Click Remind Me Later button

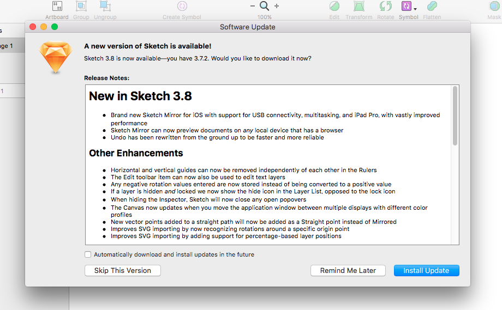coord(348,270)
